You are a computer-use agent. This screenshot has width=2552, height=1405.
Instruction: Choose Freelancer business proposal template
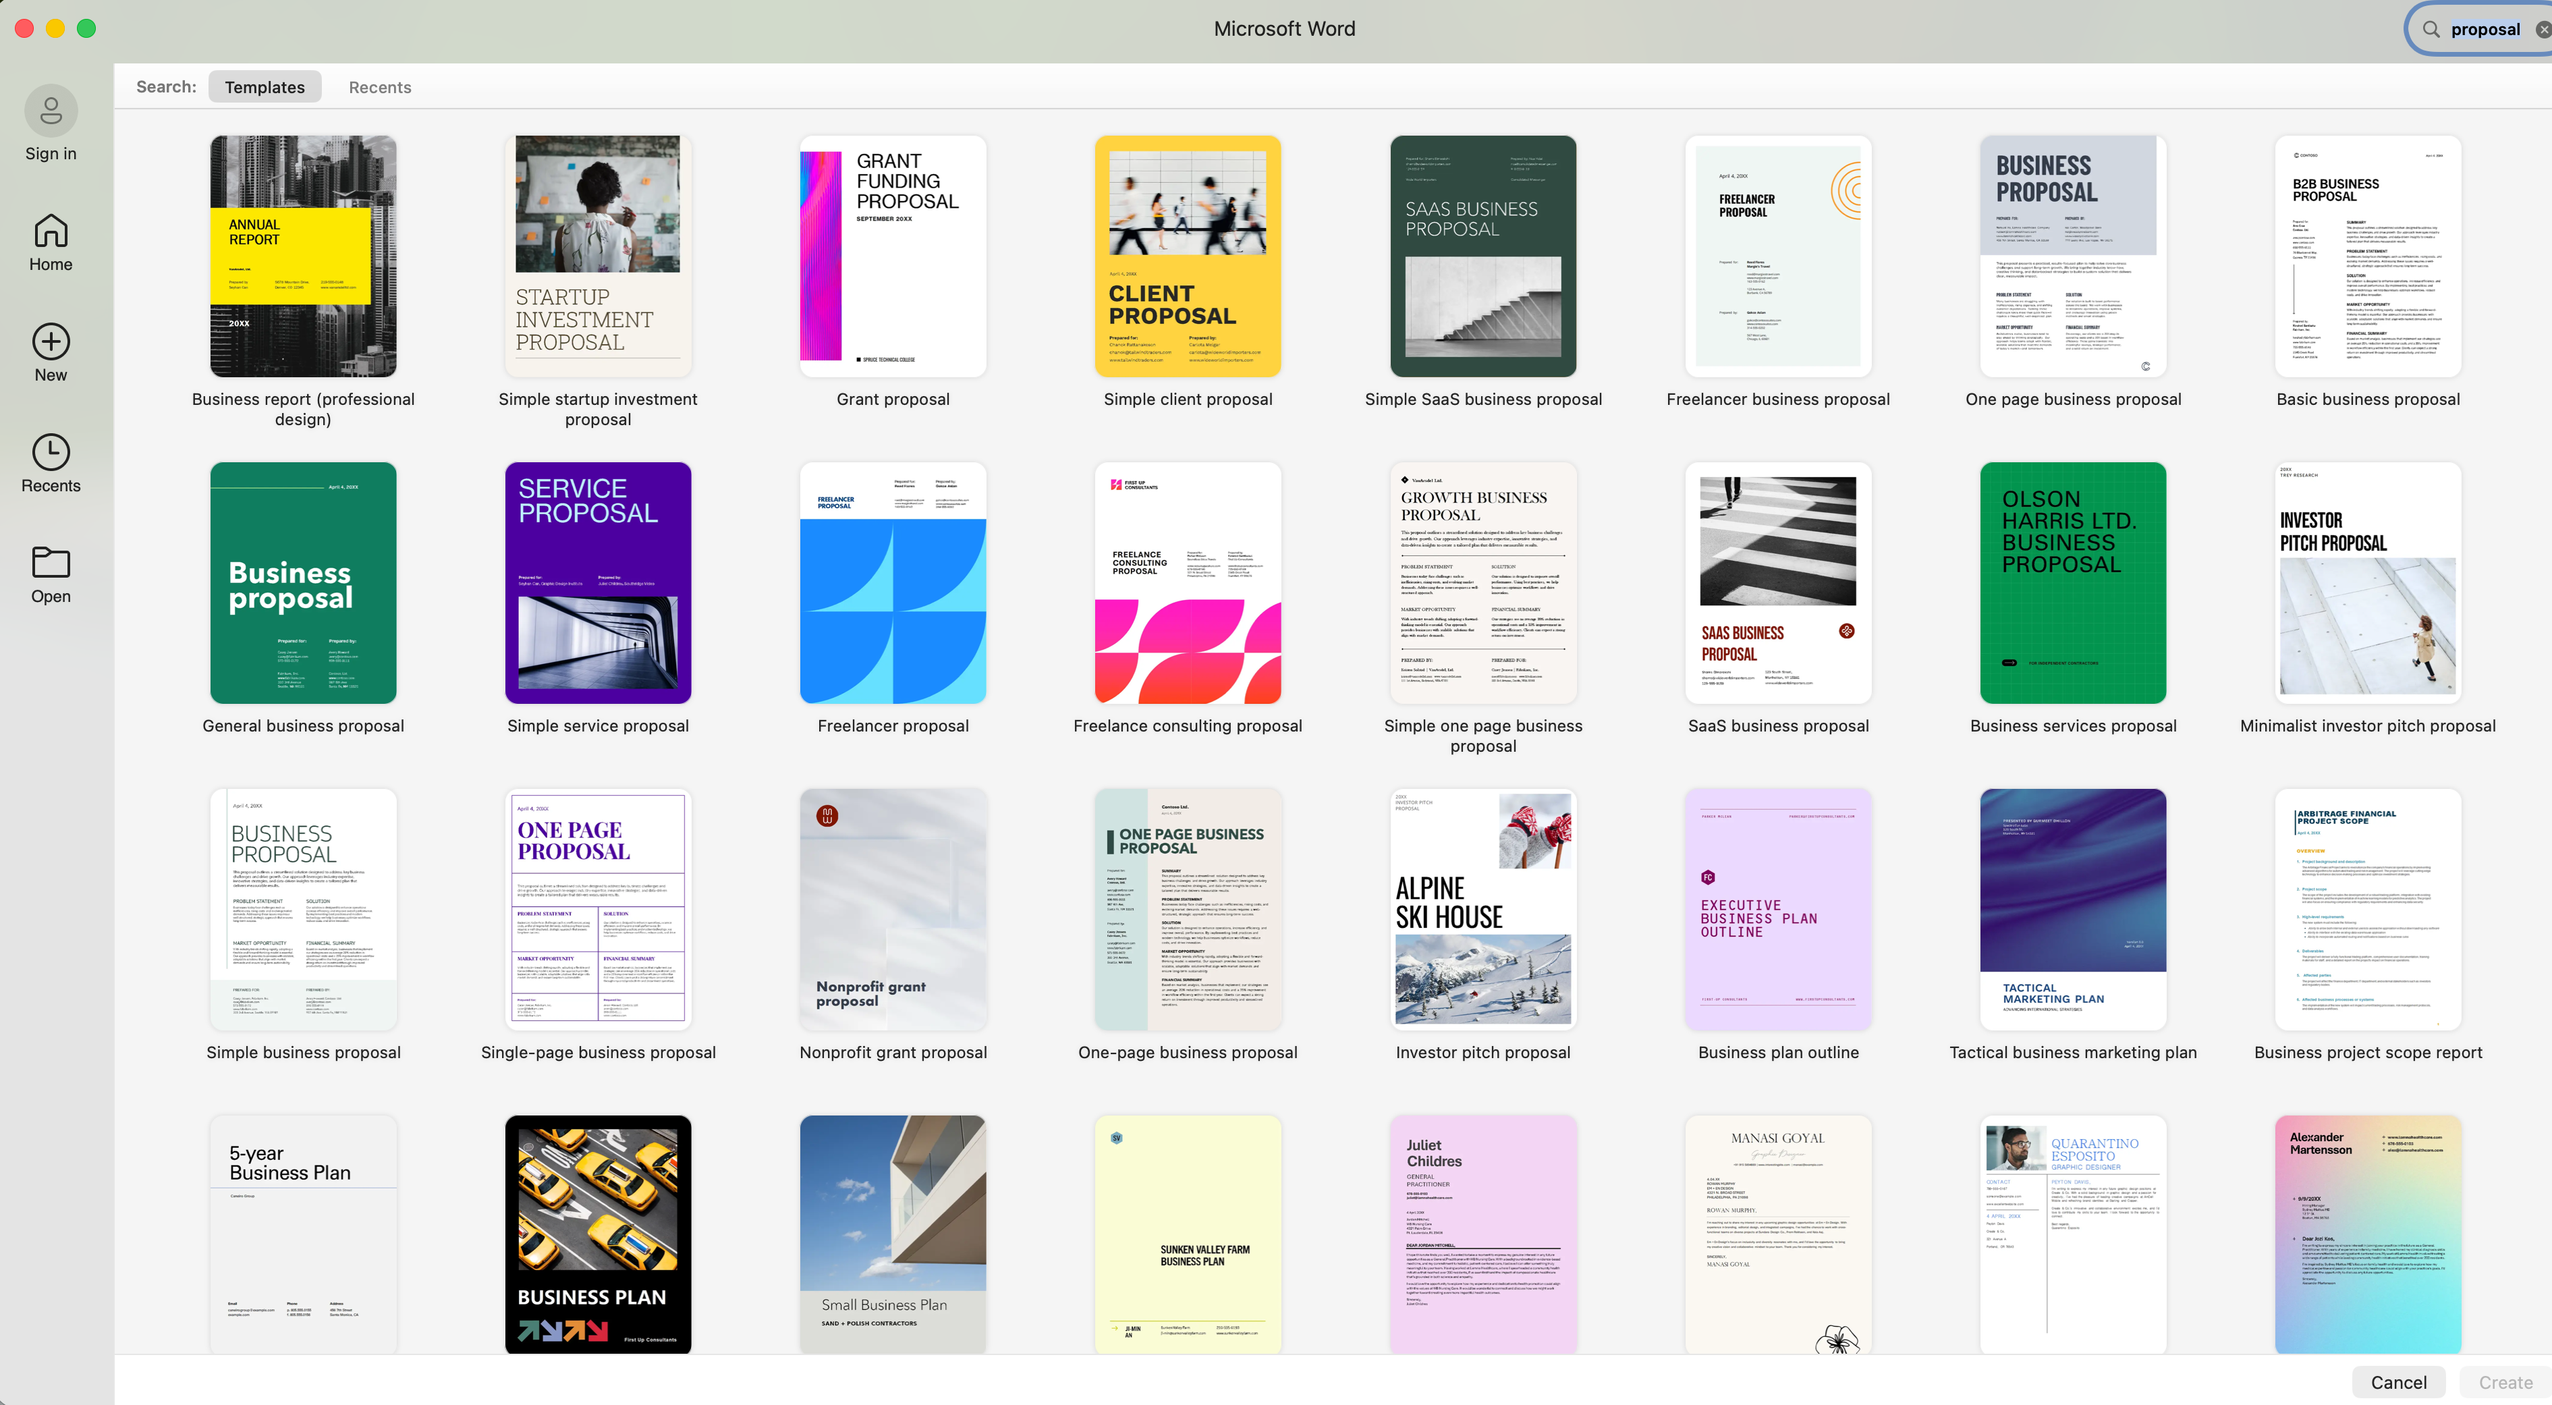point(1778,256)
